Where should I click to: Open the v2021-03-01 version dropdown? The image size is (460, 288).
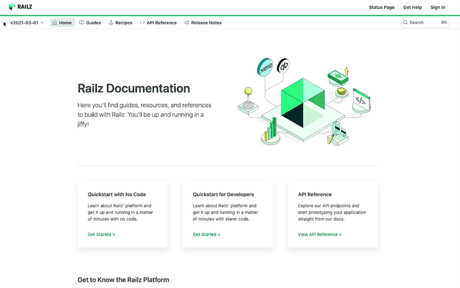click(x=27, y=23)
